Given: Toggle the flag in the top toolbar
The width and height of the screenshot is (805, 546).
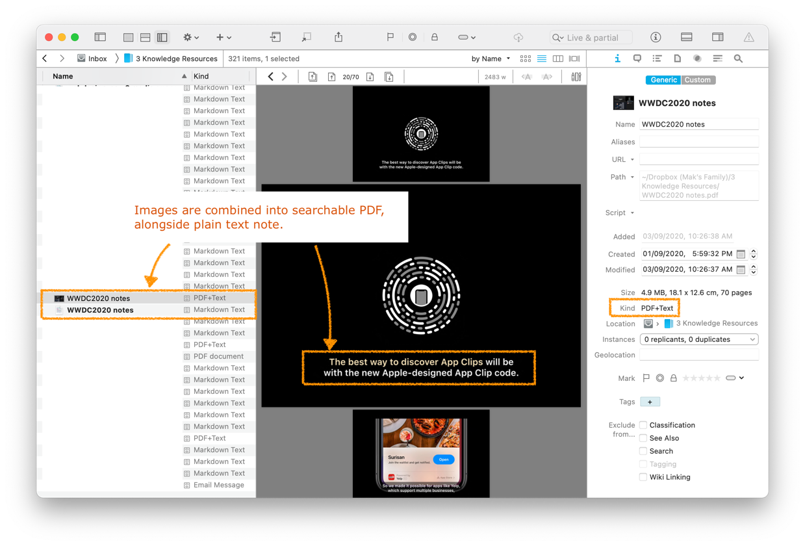Looking at the screenshot, I should point(390,37).
